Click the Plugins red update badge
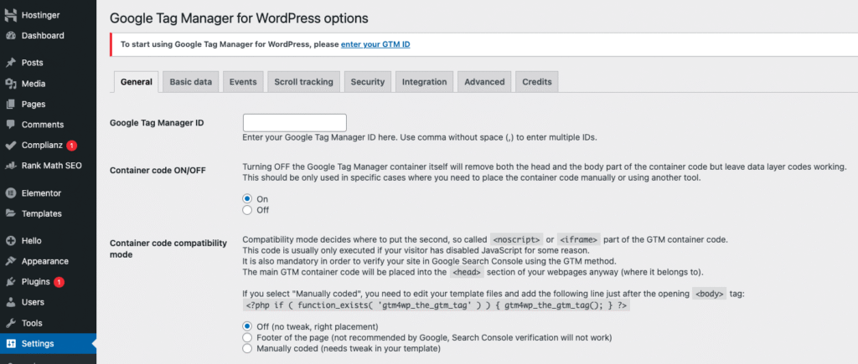This screenshot has height=364, width=858. tap(59, 282)
